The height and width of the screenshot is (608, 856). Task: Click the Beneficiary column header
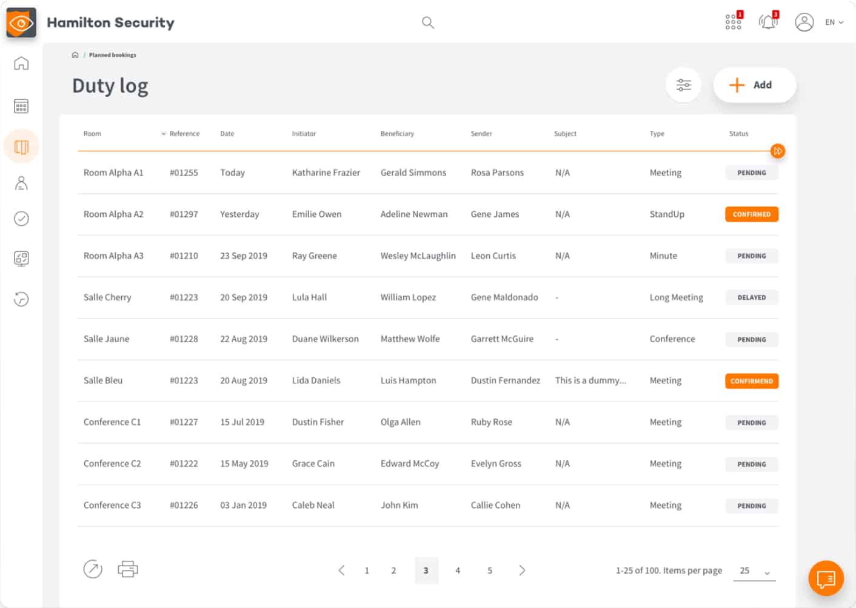point(397,134)
